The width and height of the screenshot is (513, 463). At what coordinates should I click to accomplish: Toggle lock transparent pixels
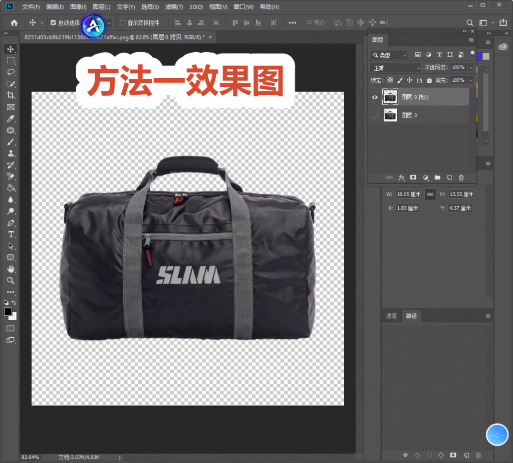pos(390,80)
